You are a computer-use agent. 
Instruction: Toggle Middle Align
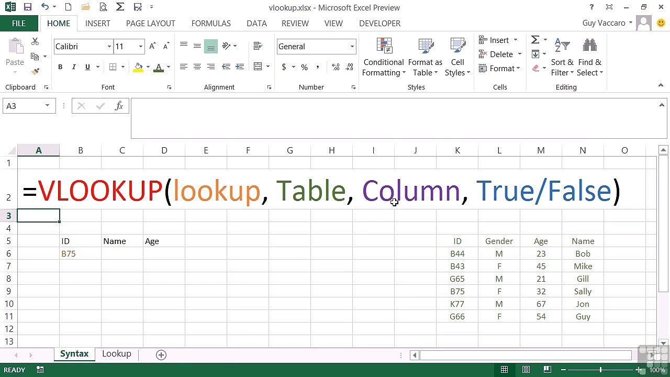[197, 46]
